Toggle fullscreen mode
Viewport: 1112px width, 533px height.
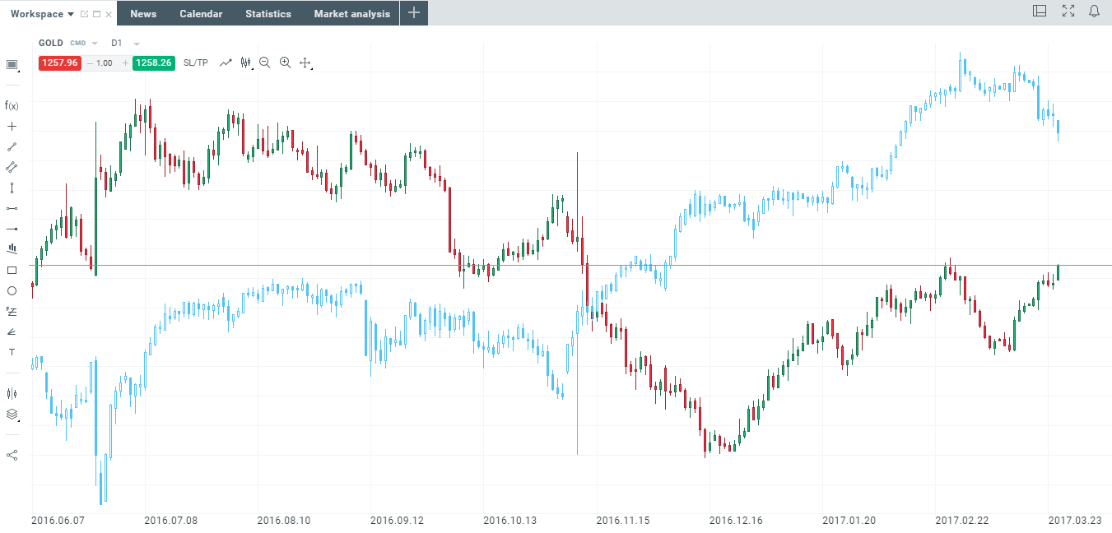click(1068, 12)
